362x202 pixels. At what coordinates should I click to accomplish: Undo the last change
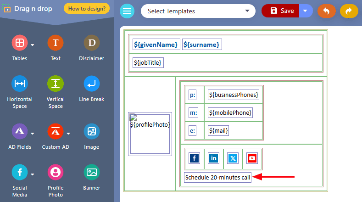(327, 11)
